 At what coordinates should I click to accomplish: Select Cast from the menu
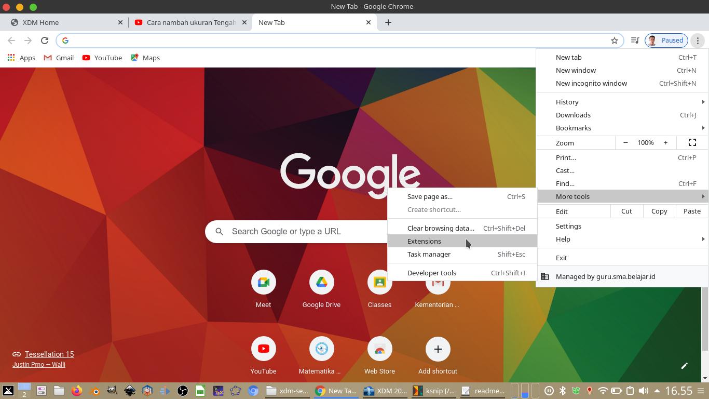[x=622, y=170]
